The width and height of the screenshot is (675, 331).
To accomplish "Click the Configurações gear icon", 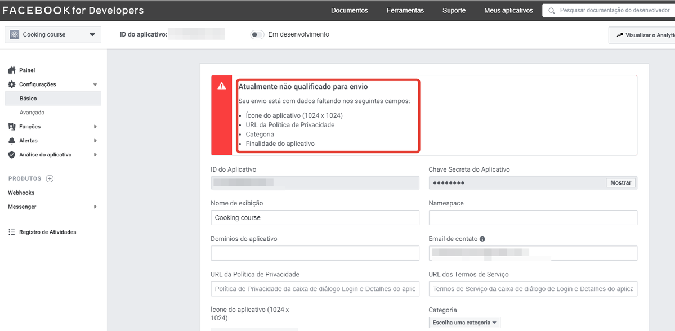I will (11, 84).
